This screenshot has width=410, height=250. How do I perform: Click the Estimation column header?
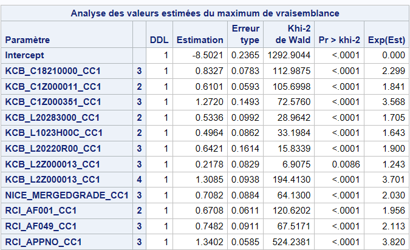click(x=200, y=40)
